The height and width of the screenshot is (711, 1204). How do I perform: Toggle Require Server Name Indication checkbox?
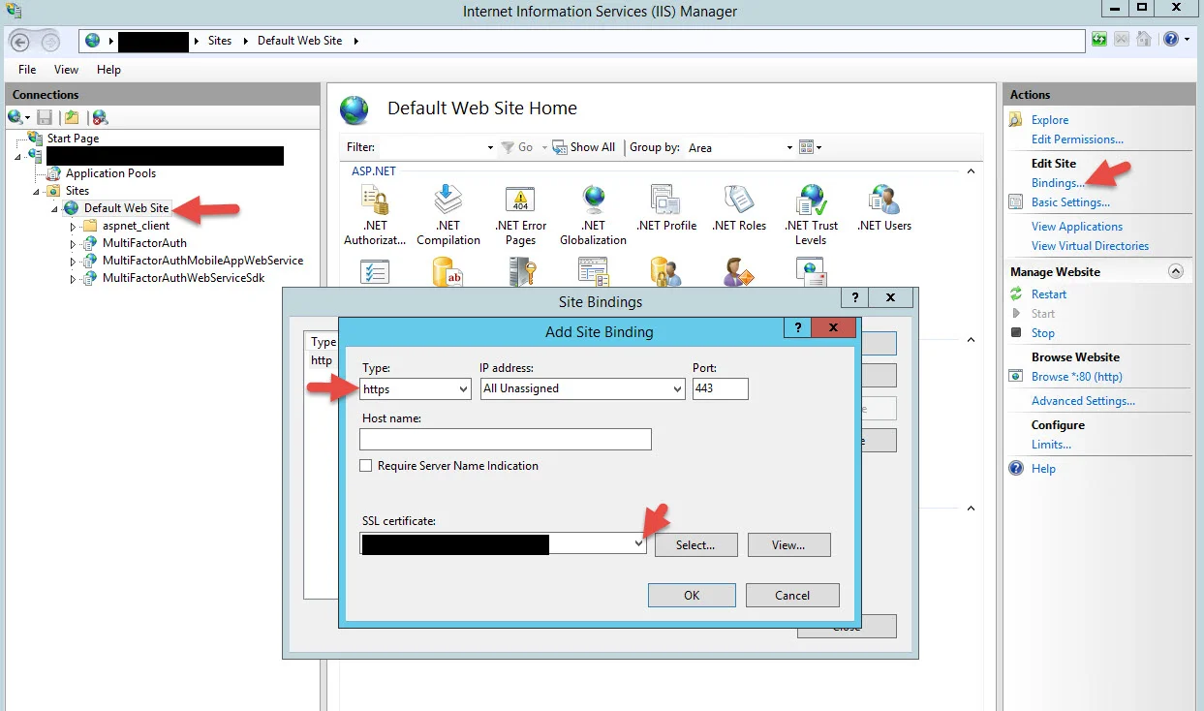click(366, 466)
